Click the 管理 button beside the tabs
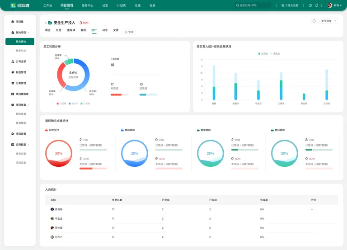This screenshot has height=250, width=347. [x=129, y=32]
